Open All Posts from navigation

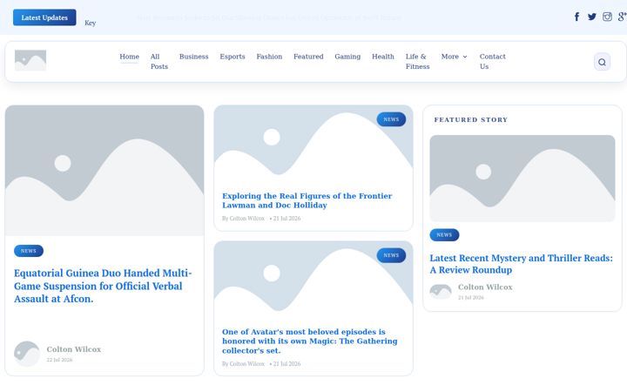[x=159, y=62]
